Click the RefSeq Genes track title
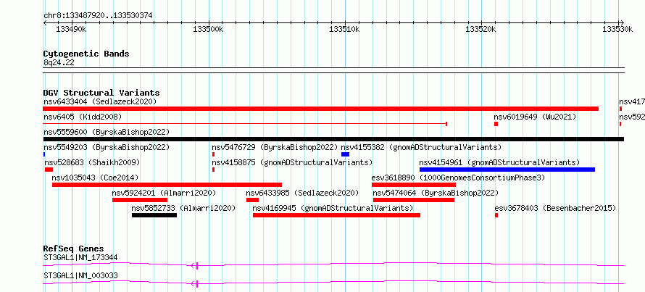The width and height of the screenshot is (645, 292). tap(74, 249)
